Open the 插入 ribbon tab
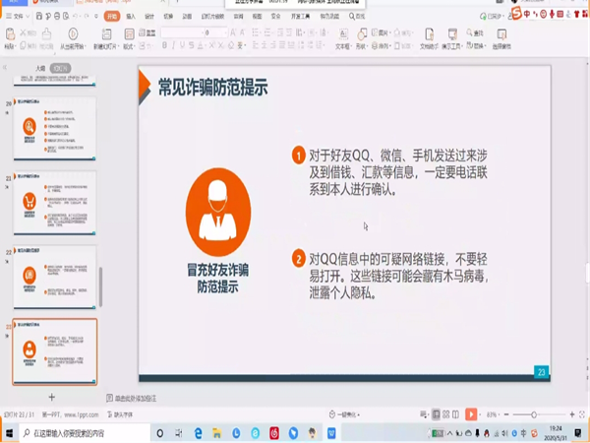Viewport: 590px width, 443px height. (x=131, y=17)
